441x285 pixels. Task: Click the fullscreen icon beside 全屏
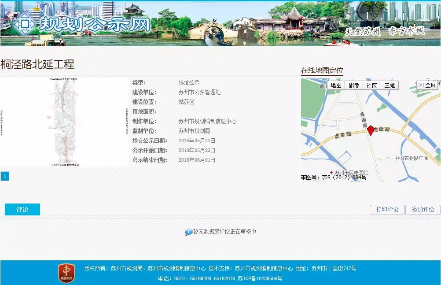pyautogui.click(x=421, y=85)
